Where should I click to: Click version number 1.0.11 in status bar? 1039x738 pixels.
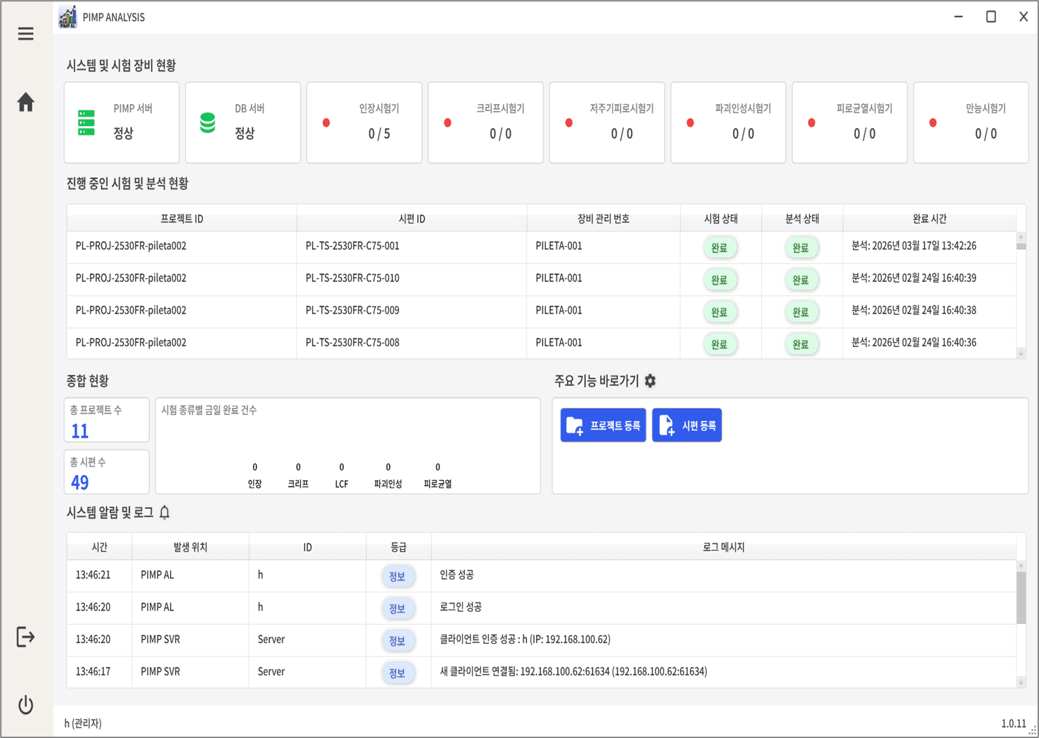[x=1013, y=723]
